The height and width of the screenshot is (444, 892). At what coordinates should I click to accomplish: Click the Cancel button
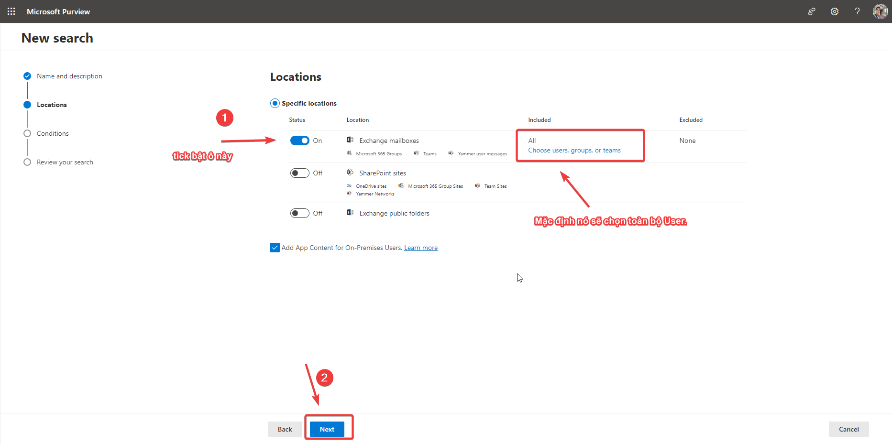click(x=848, y=429)
